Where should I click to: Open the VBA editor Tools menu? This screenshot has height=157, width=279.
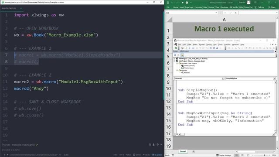pyautogui.click(x=220, y=44)
